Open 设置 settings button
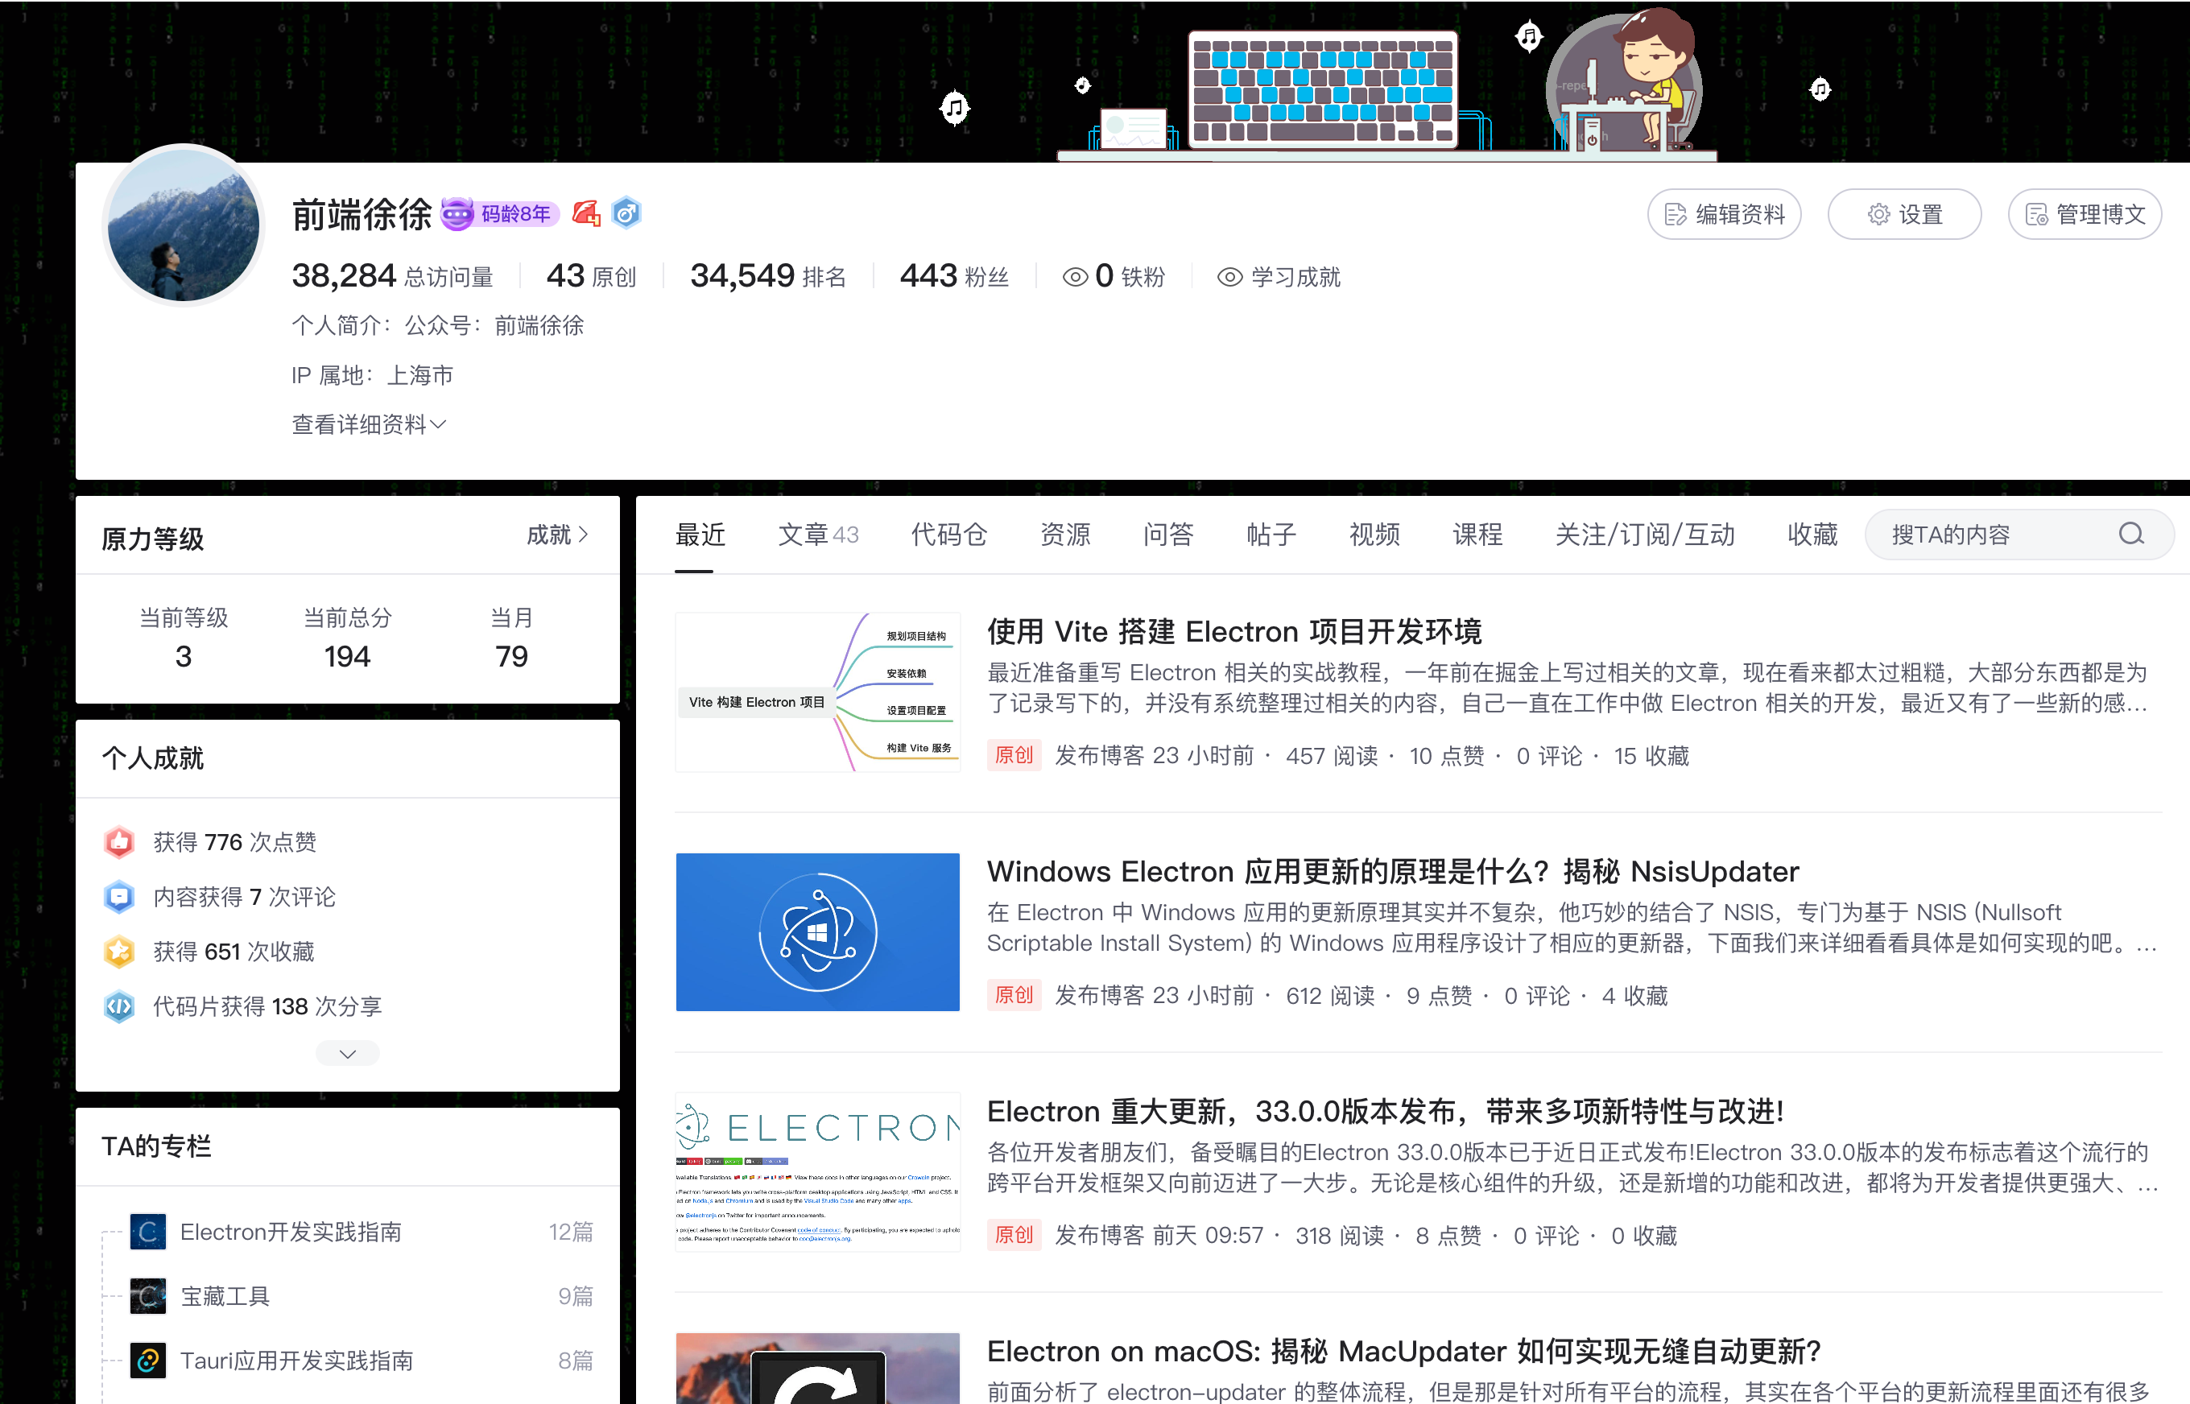The width and height of the screenshot is (2190, 1404). 1905,215
